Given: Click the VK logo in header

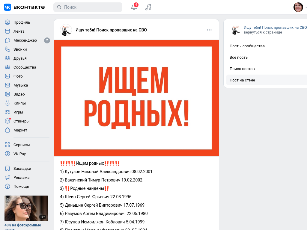Looking at the screenshot, I should pyautogui.click(x=24, y=7).
